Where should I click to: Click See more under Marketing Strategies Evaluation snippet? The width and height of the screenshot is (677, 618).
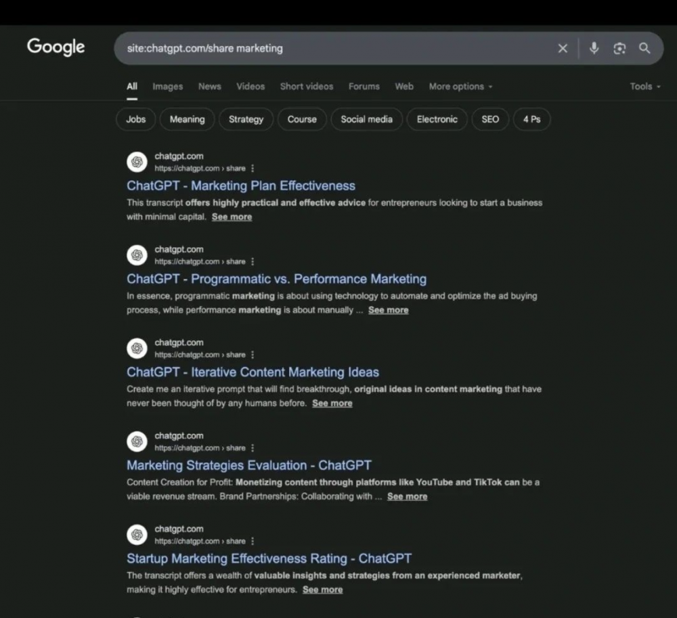pos(407,496)
